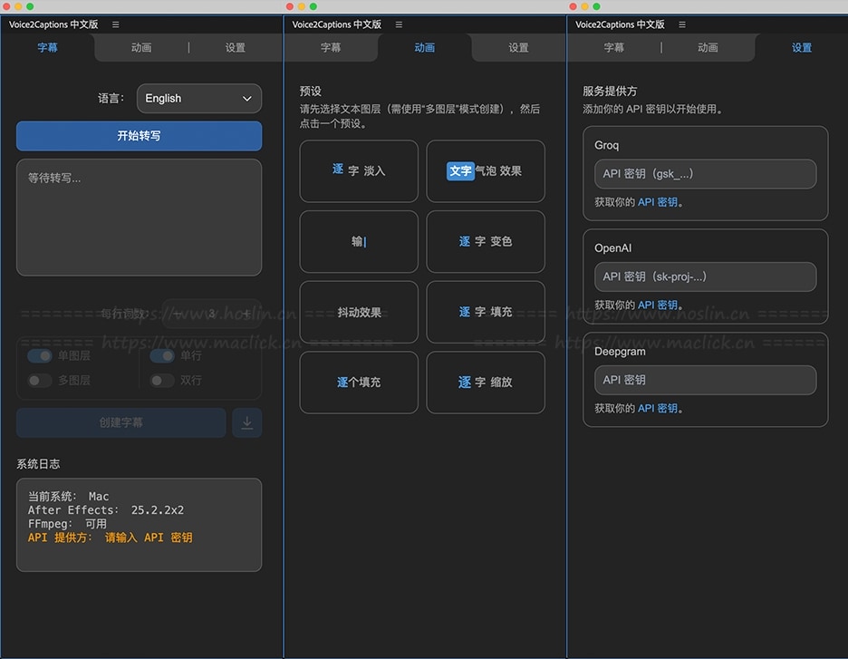Screen dimensions: 848x659
Task: Enable the 多图层 switch
Action: [40, 381]
